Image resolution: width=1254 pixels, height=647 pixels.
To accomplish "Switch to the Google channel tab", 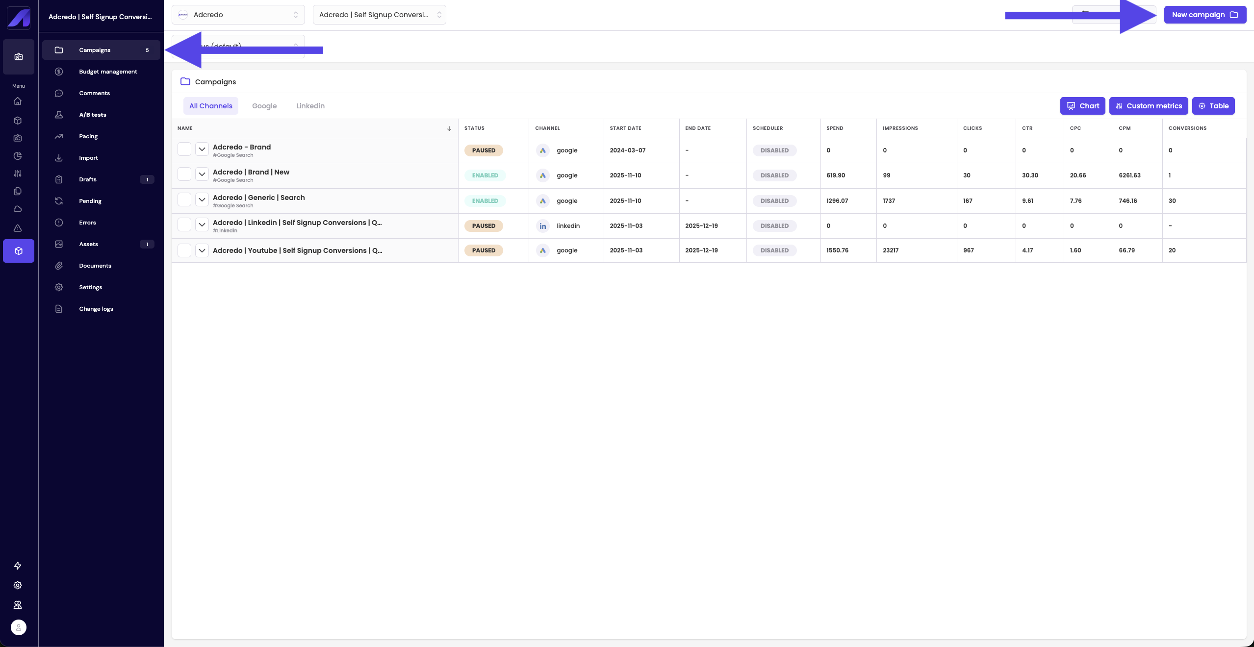I will tap(264, 106).
